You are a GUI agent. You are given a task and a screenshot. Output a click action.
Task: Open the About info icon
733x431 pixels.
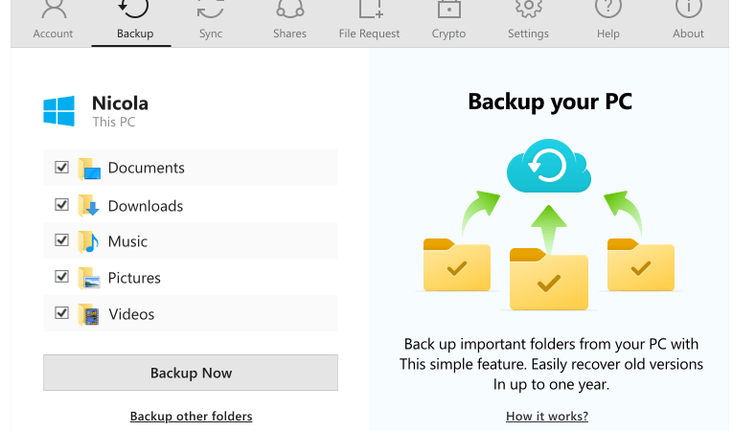pyautogui.click(x=688, y=9)
